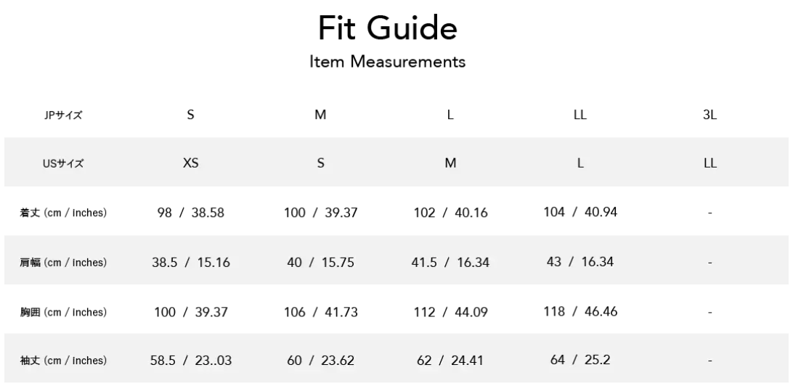793x386 pixels.
Task: Click the 104 / 40.94 length cell
Action: tap(580, 212)
